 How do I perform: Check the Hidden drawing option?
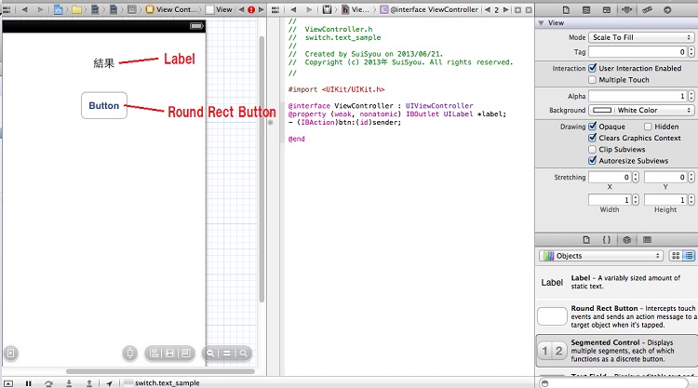click(x=648, y=126)
